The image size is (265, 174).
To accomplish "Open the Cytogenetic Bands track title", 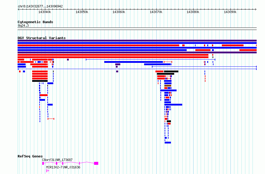I will click(x=35, y=22).
